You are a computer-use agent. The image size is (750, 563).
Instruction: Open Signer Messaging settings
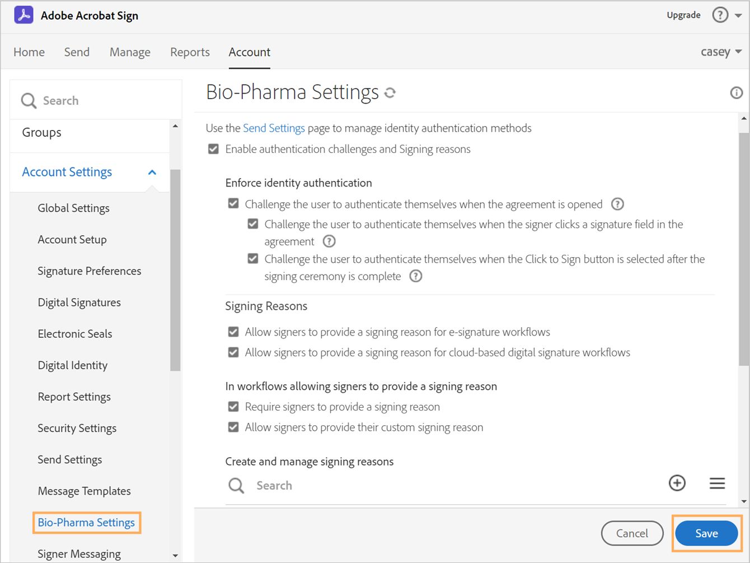coord(79,554)
